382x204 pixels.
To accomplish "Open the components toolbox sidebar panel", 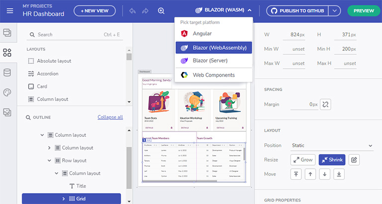I will click(x=7, y=53).
